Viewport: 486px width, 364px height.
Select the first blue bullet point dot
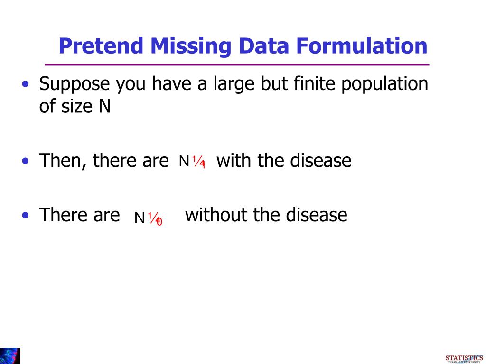[x=26, y=84]
